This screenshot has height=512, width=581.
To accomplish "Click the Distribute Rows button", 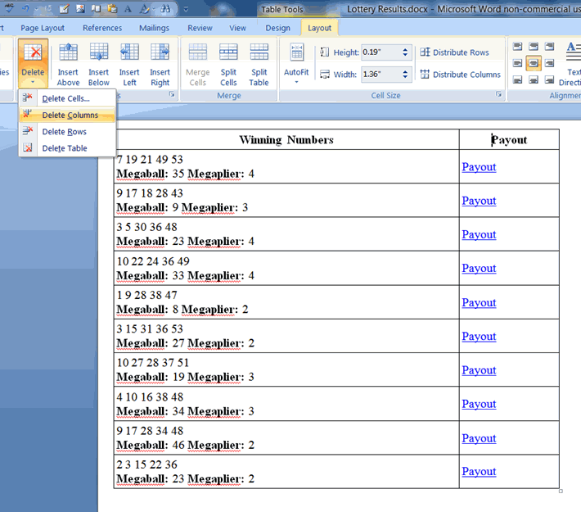I will pyautogui.click(x=454, y=52).
